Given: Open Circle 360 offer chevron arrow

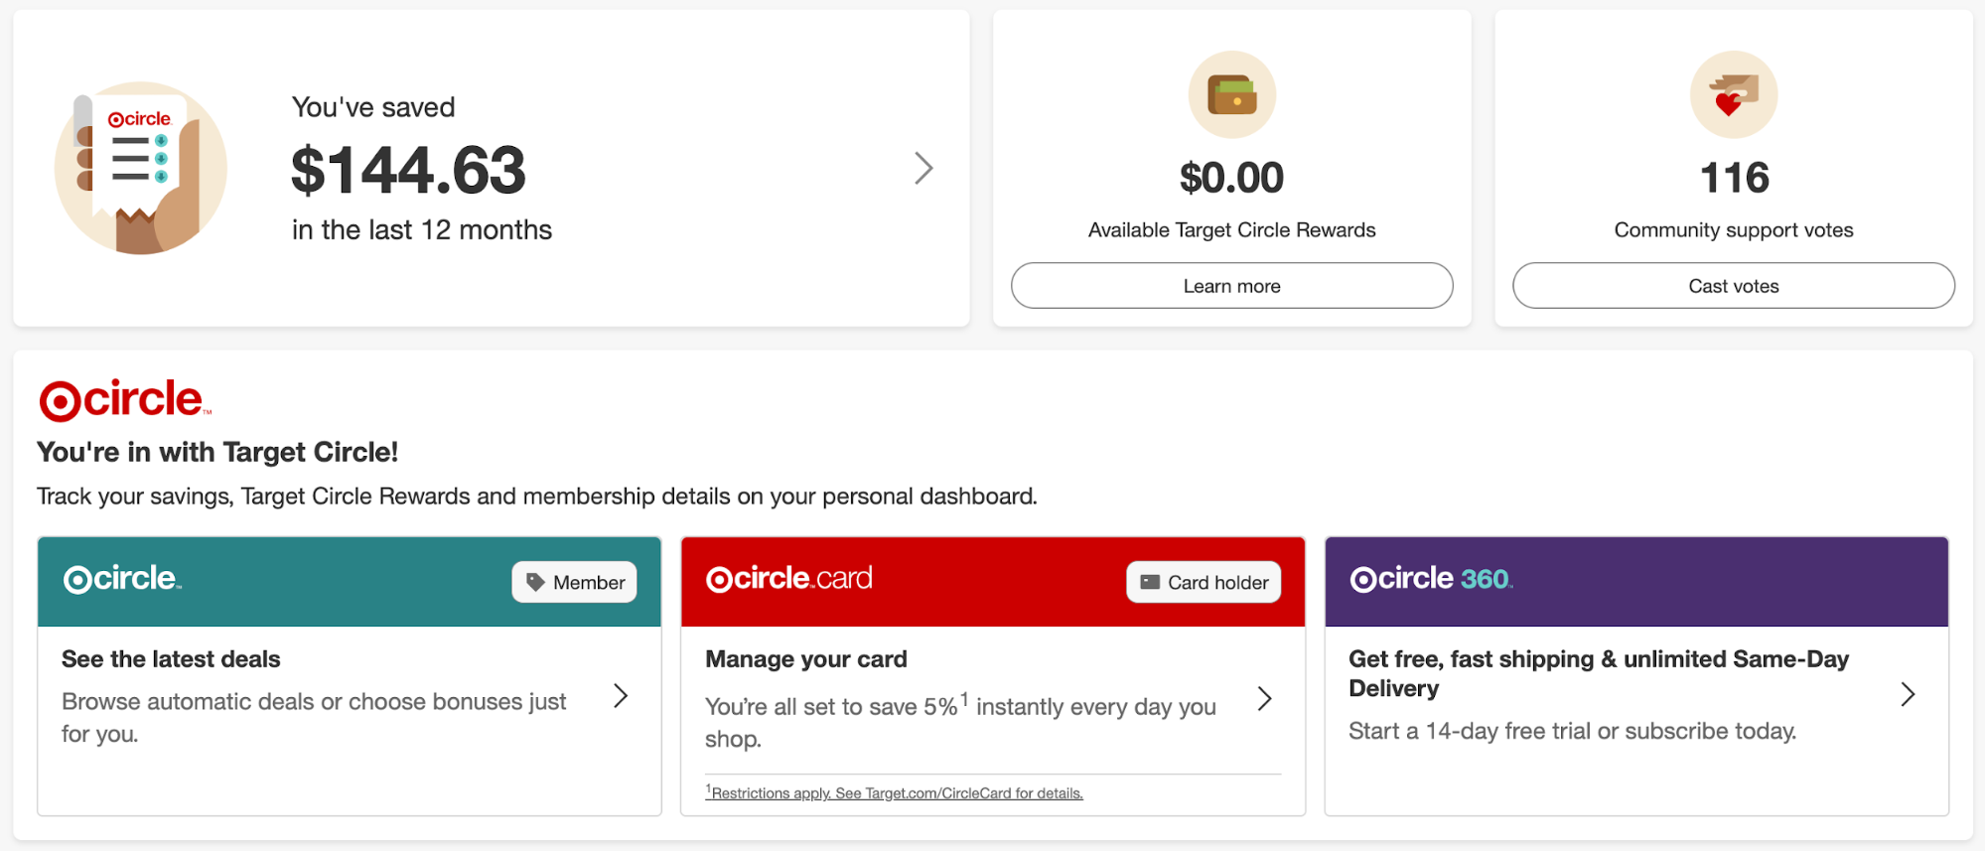Looking at the screenshot, I should click(1907, 694).
